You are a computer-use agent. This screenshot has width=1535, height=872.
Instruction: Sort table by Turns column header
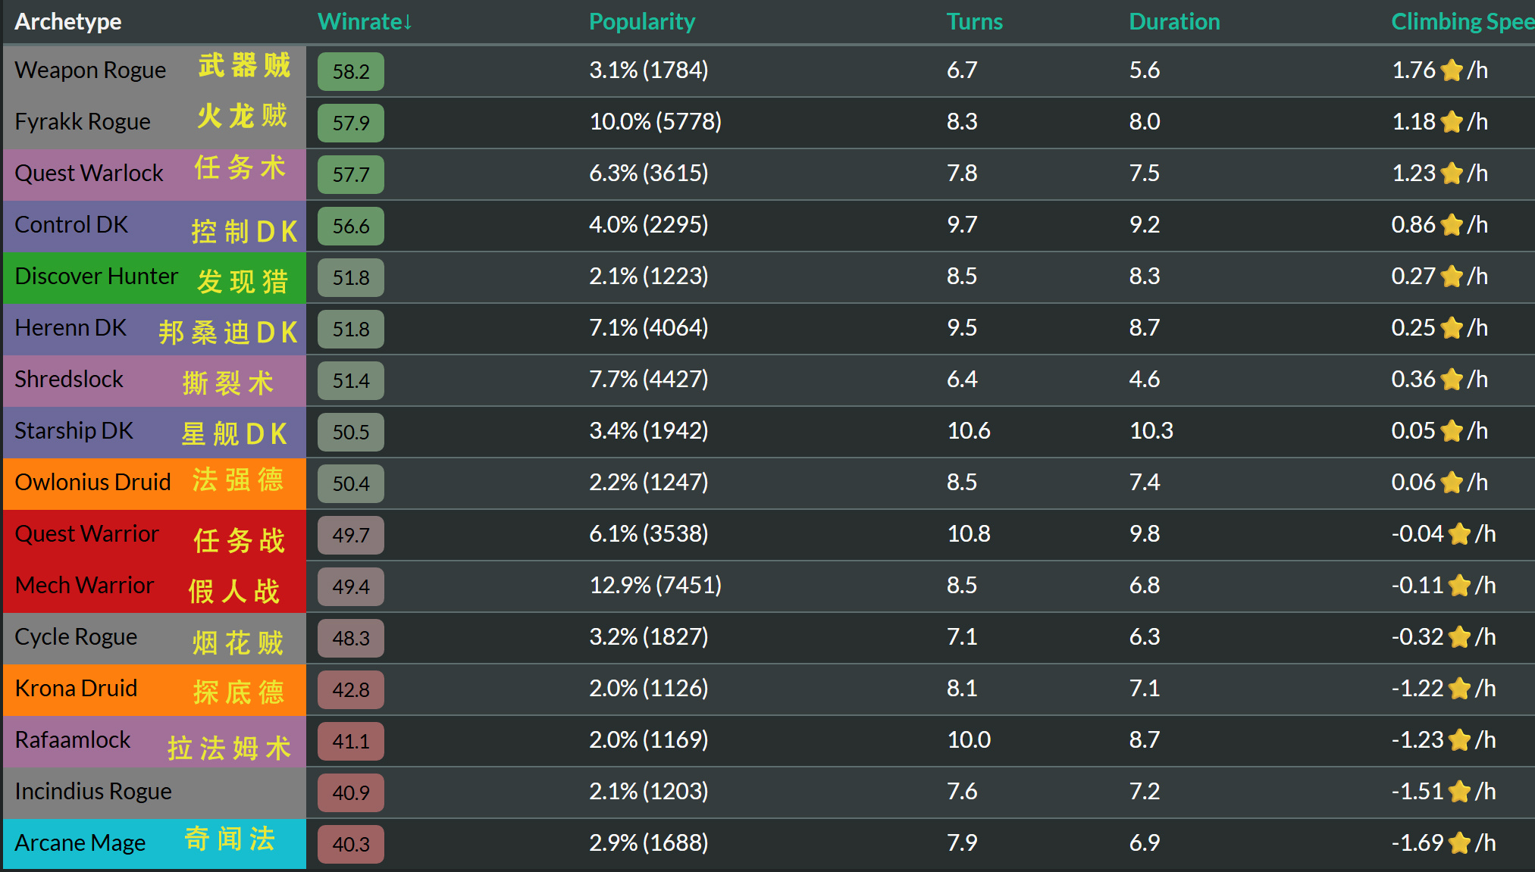[974, 22]
